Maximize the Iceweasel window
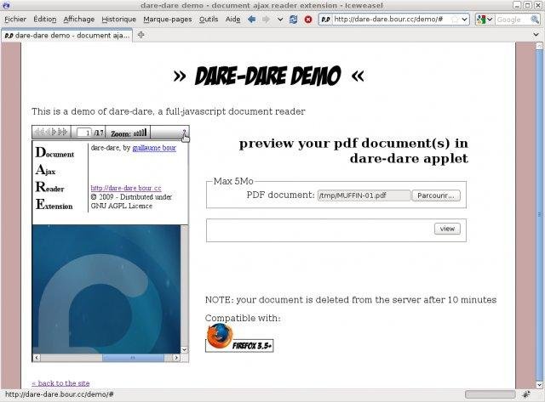This screenshot has width=545, height=402. pyautogui.click(x=527, y=5)
